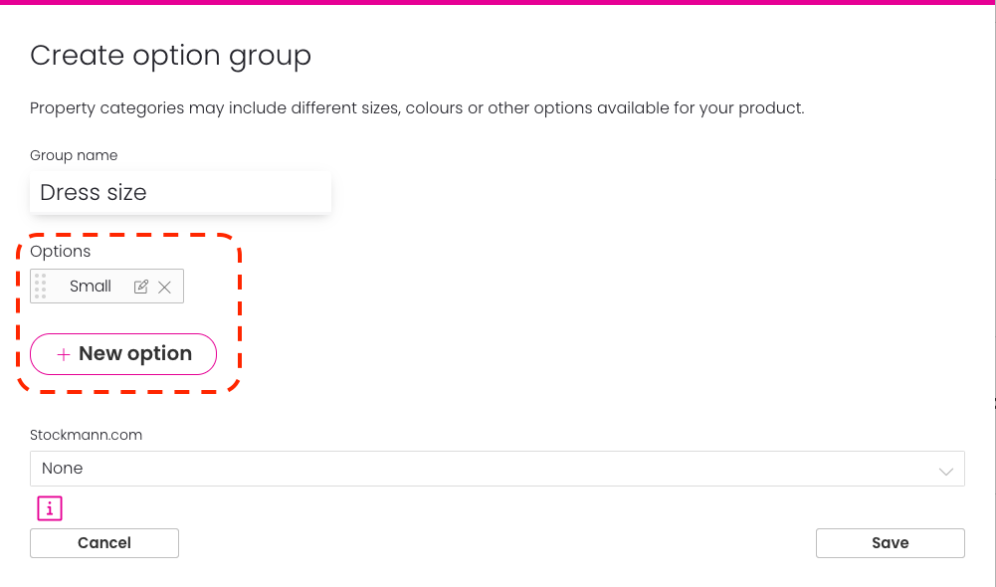Grab the dotted drag handle beside Small
This screenshot has height=587, width=996.
(41, 286)
